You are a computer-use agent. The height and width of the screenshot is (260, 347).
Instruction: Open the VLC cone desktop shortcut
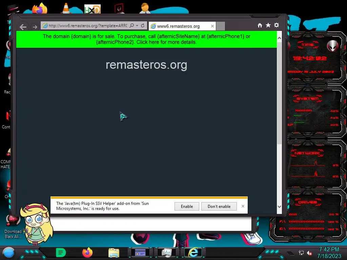coord(66,8)
